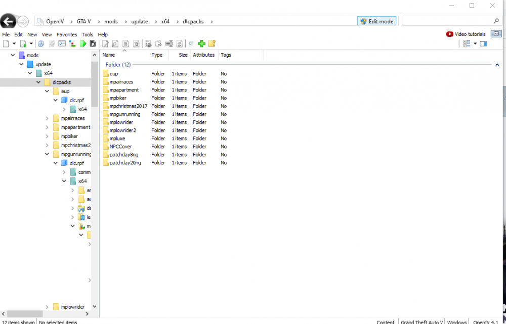Click update in the breadcrumb path
The image size is (506, 324).
[x=140, y=22]
